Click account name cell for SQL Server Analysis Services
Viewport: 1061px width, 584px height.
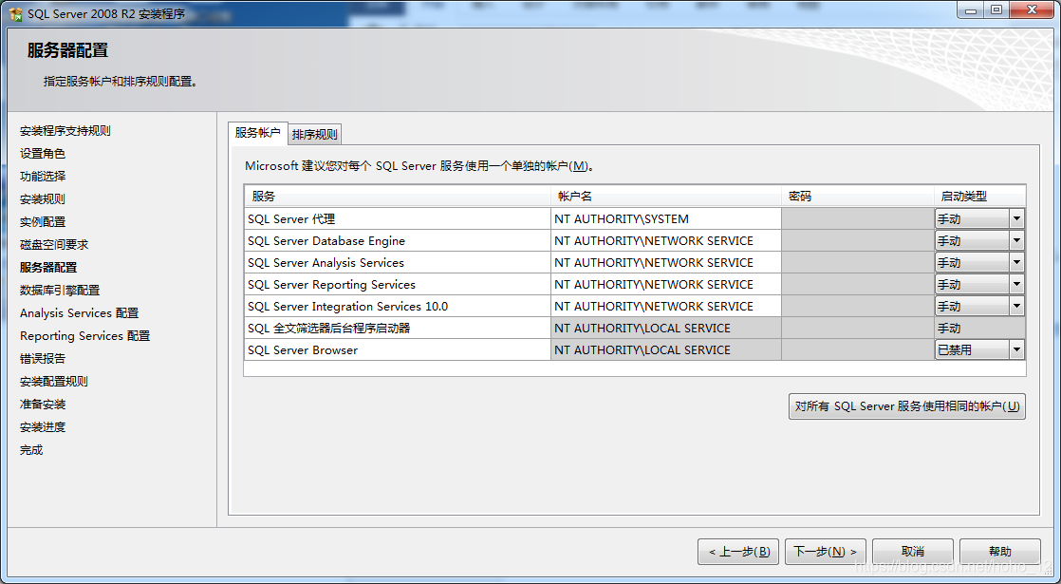[x=666, y=263]
